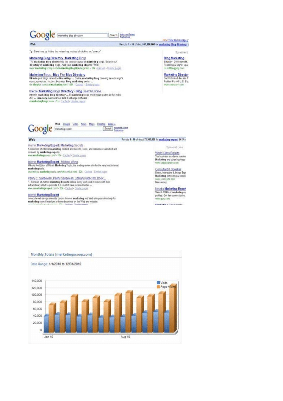
Task: Click the 'World Class Experts' sponsored link
Action: click(x=167, y=153)
